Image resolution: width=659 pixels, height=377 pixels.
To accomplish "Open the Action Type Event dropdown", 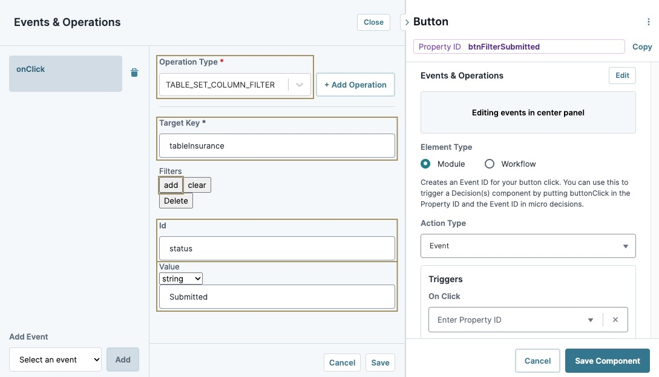I will coord(528,246).
